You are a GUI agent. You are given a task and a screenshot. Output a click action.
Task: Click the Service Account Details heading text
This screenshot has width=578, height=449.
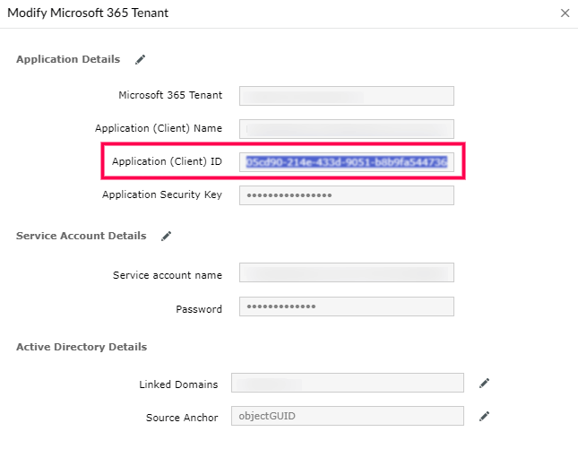(81, 237)
